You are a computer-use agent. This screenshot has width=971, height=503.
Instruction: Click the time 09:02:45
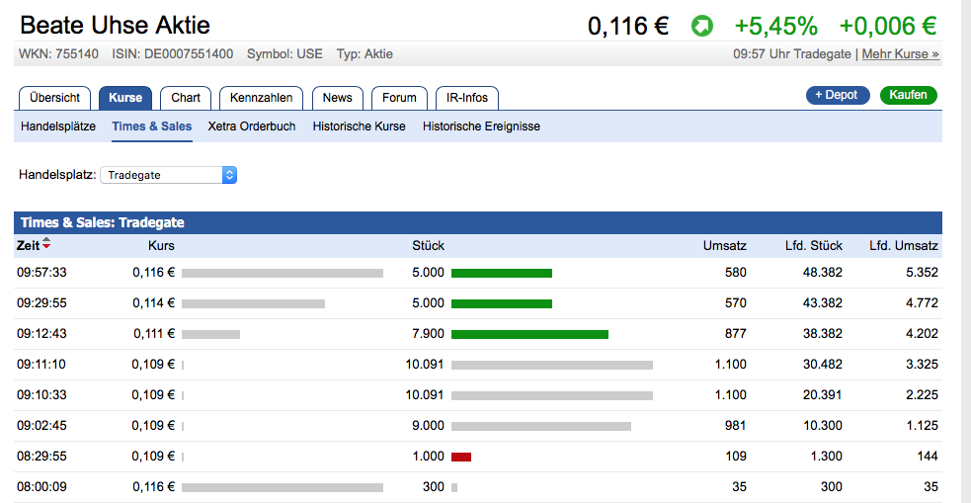41,426
